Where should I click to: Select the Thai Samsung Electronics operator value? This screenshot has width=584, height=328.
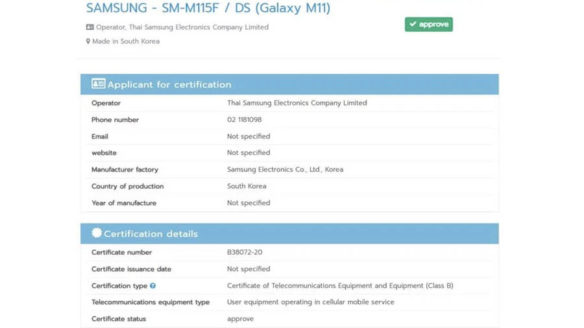297,103
